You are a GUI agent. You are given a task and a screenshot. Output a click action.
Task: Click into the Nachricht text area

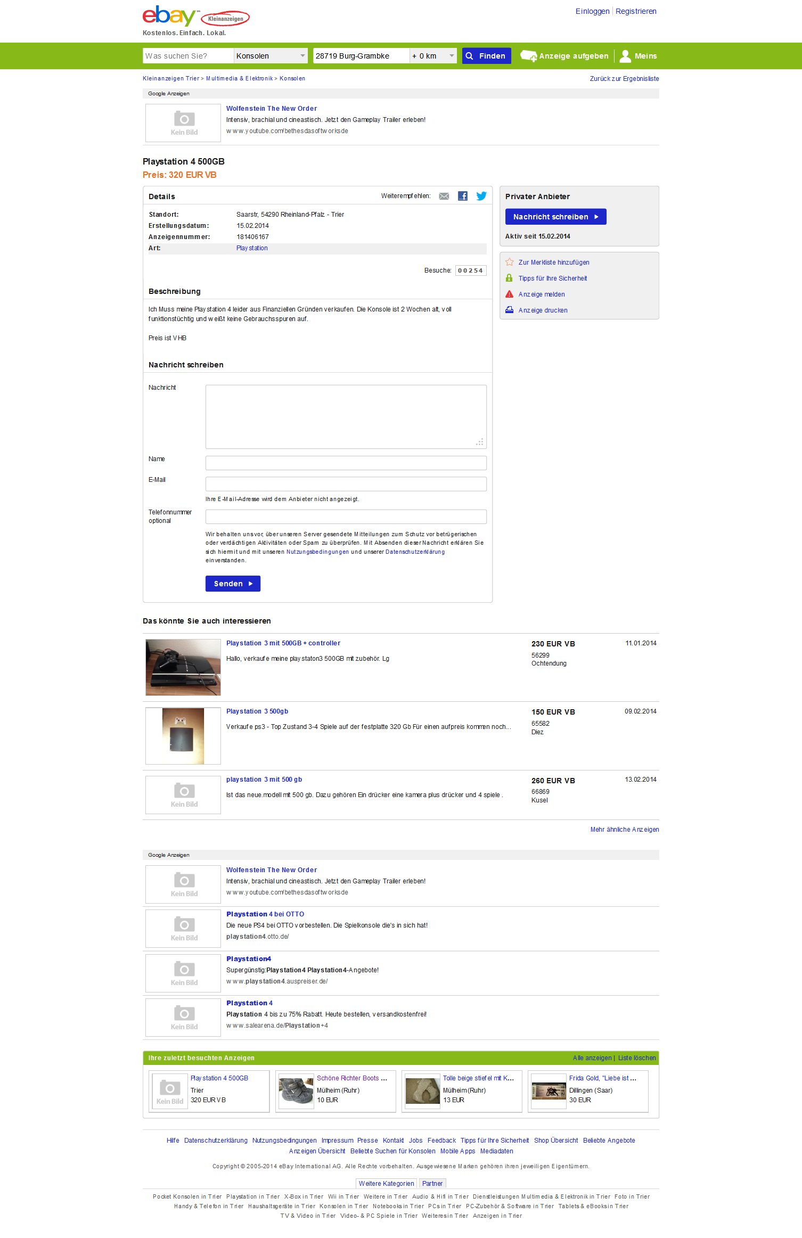[346, 417]
